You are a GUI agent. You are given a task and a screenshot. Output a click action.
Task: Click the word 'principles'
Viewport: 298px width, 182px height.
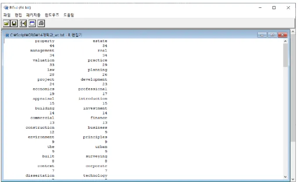point(95,137)
